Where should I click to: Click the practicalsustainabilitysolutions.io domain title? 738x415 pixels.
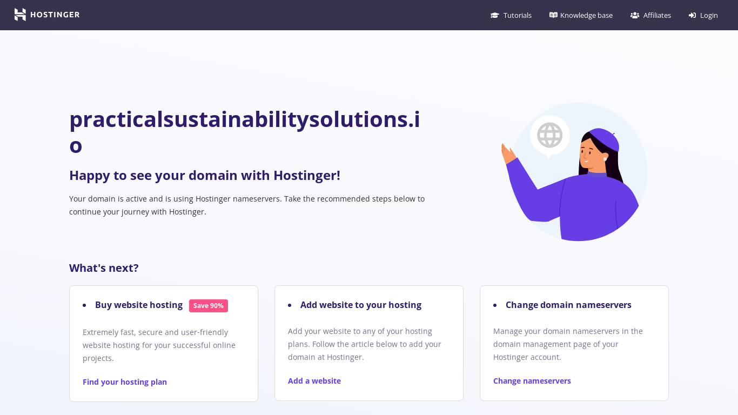pos(245,132)
